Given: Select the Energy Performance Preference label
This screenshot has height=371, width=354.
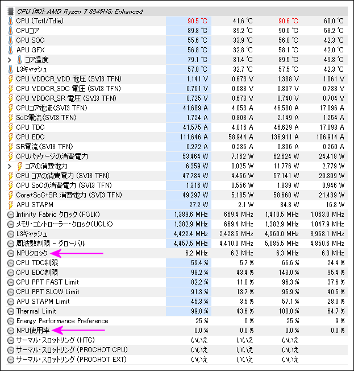Looking at the screenshot, I should (x=62, y=321).
